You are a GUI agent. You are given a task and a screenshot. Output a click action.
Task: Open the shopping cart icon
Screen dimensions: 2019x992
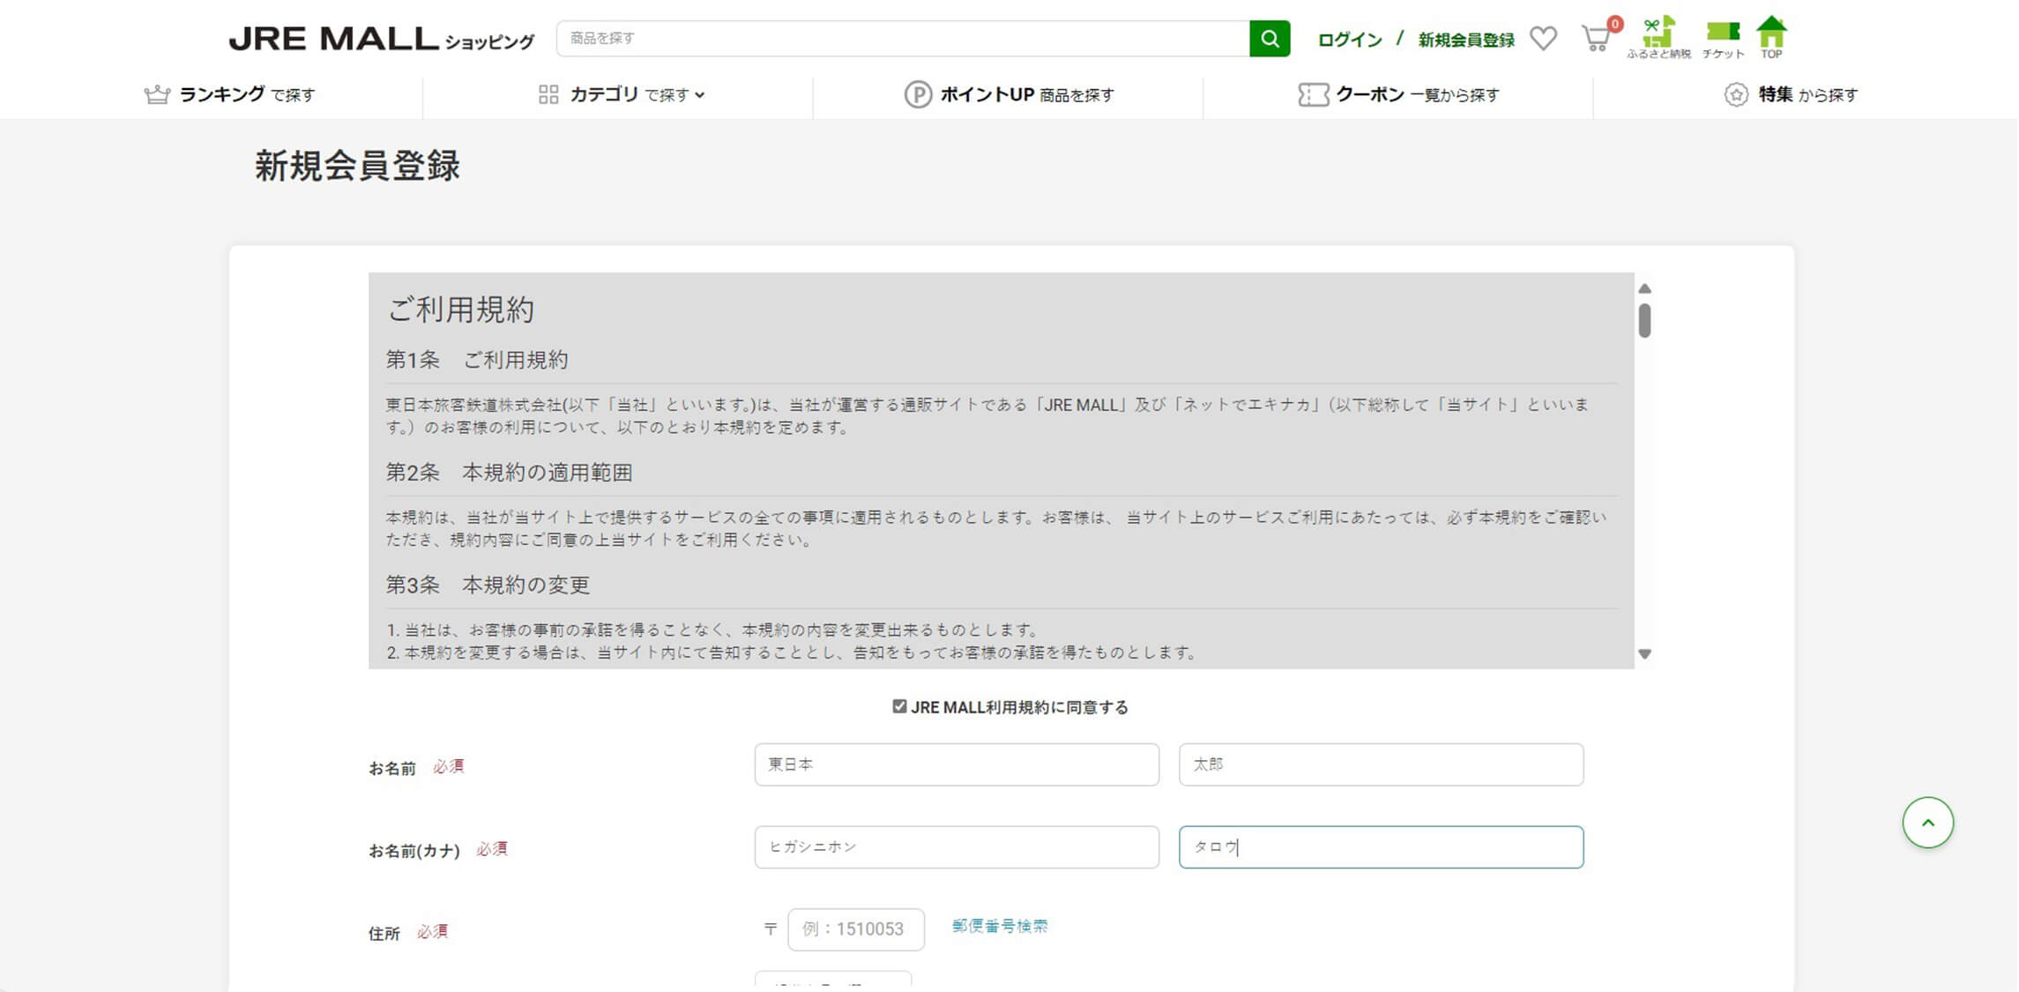pyautogui.click(x=1598, y=39)
